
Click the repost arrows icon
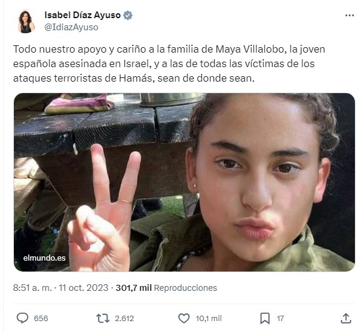pos(103,318)
